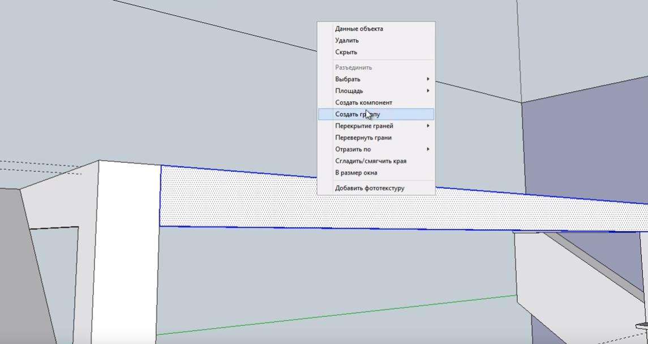Open "Данные объекта" in the context menu
648x344 pixels.
[359, 29]
